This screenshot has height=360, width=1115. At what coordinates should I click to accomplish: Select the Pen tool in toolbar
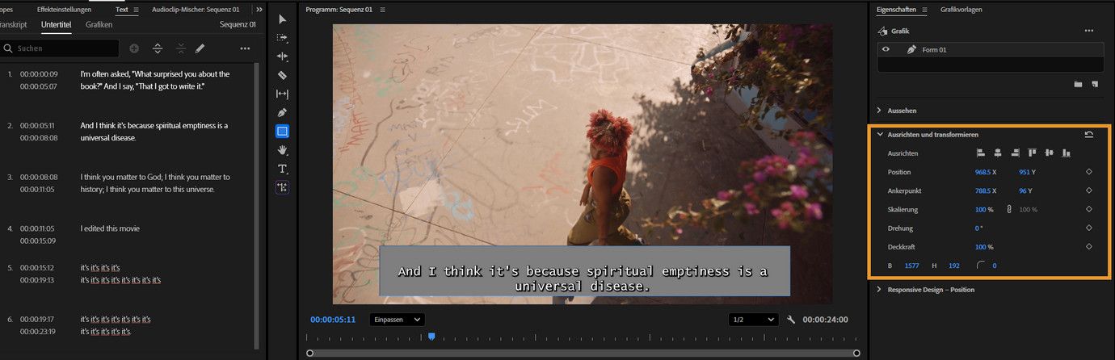tap(282, 112)
